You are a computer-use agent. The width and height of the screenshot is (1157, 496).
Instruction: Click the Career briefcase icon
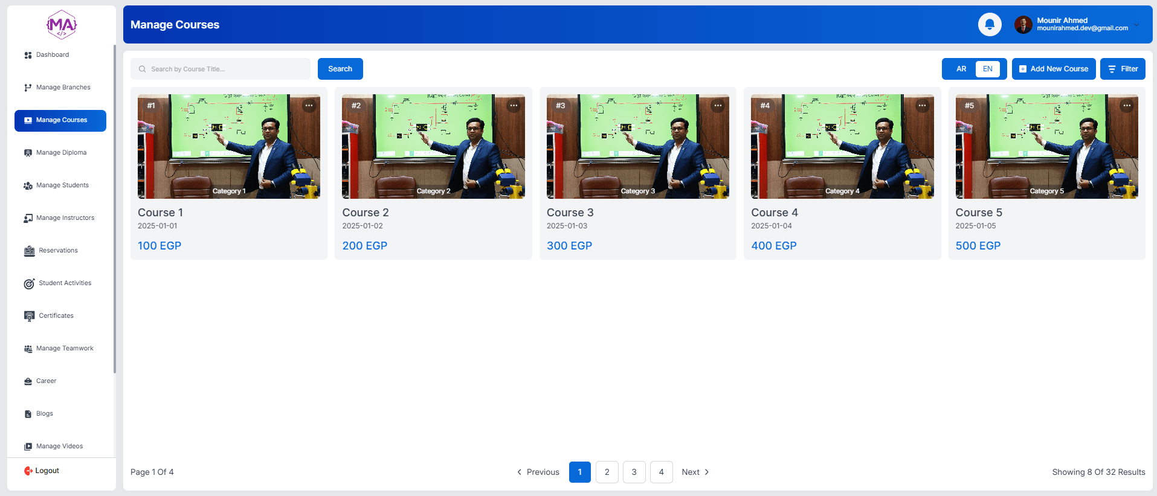coord(28,381)
